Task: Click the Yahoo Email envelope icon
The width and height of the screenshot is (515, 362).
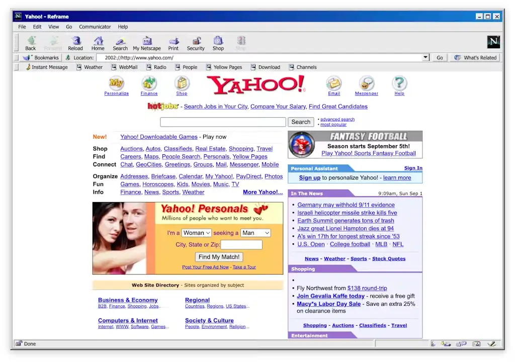Action: [x=334, y=83]
